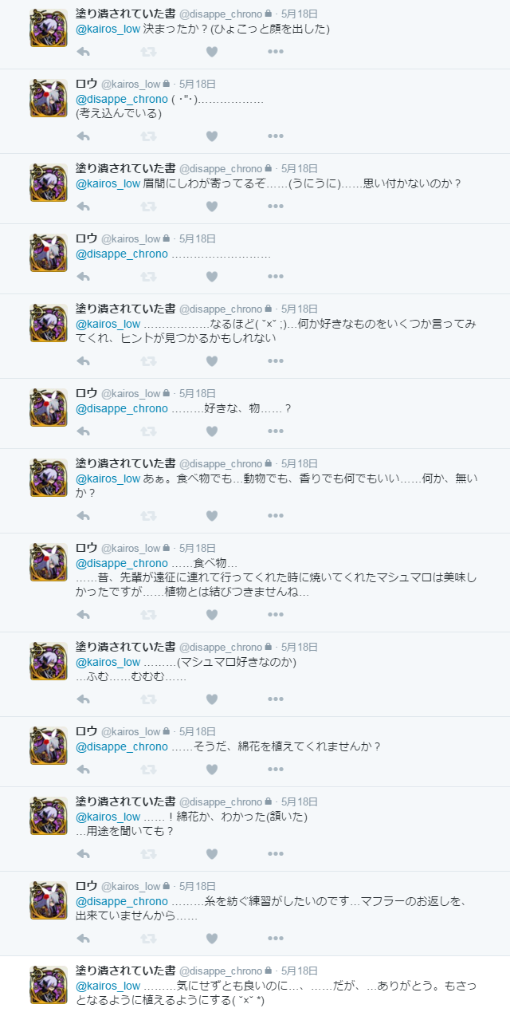510x1016 pixels.
Task: Retweet the tweet saying 用途を聞いても？
Action: [x=147, y=854]
